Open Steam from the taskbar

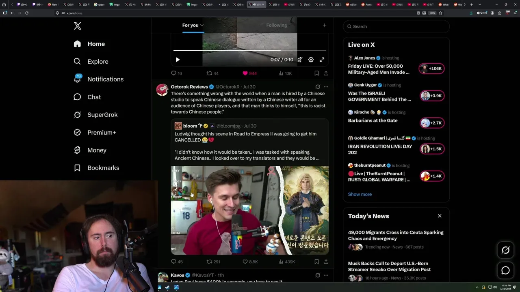tap(168, 288)
